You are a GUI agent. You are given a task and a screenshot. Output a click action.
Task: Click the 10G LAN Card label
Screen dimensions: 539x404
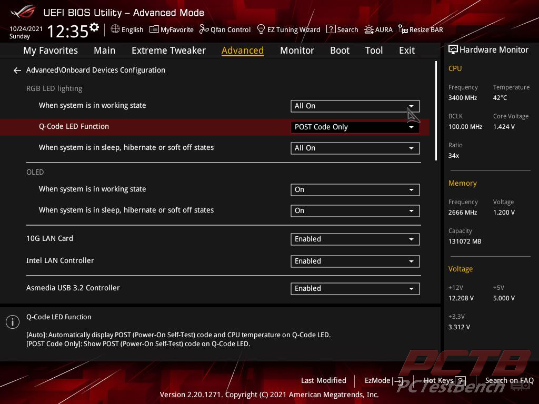pyautogui.click(x=49, y=238)
